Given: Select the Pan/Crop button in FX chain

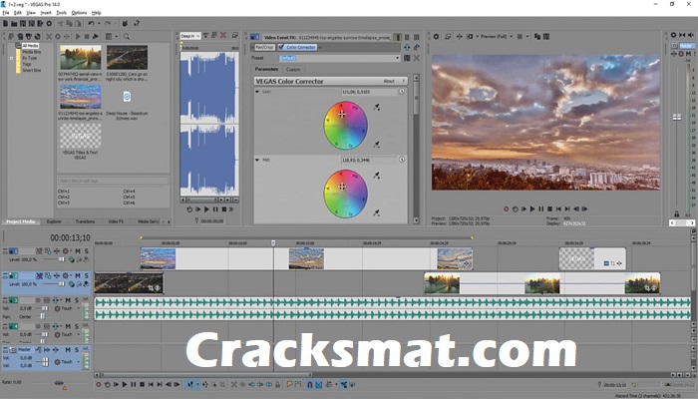Looking at the screenshot, I should (x=264, y=47).
